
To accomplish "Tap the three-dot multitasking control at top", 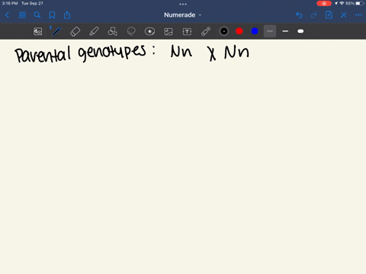I will (183, 4).
